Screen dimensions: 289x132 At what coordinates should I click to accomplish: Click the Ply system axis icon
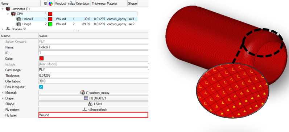(x=84, y=110)
